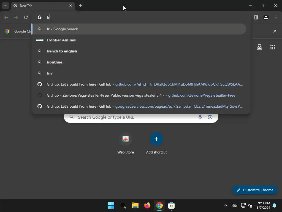This screenshot has height=212, width=282.
Task: Open Chrome three-dot menu
Action: click(276, 17)
